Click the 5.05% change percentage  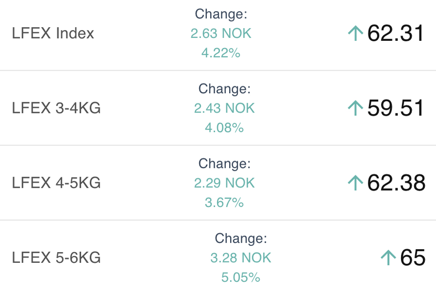click(241, 277)
